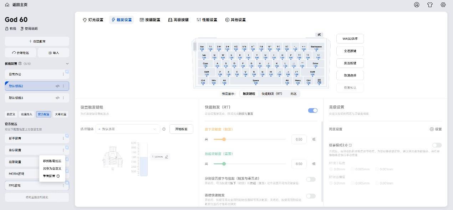Image resolution: width=453 pixels, height=210 pixels.
Task: Open the 选择轴体 default option dropdown
Action: click(128, 129)
